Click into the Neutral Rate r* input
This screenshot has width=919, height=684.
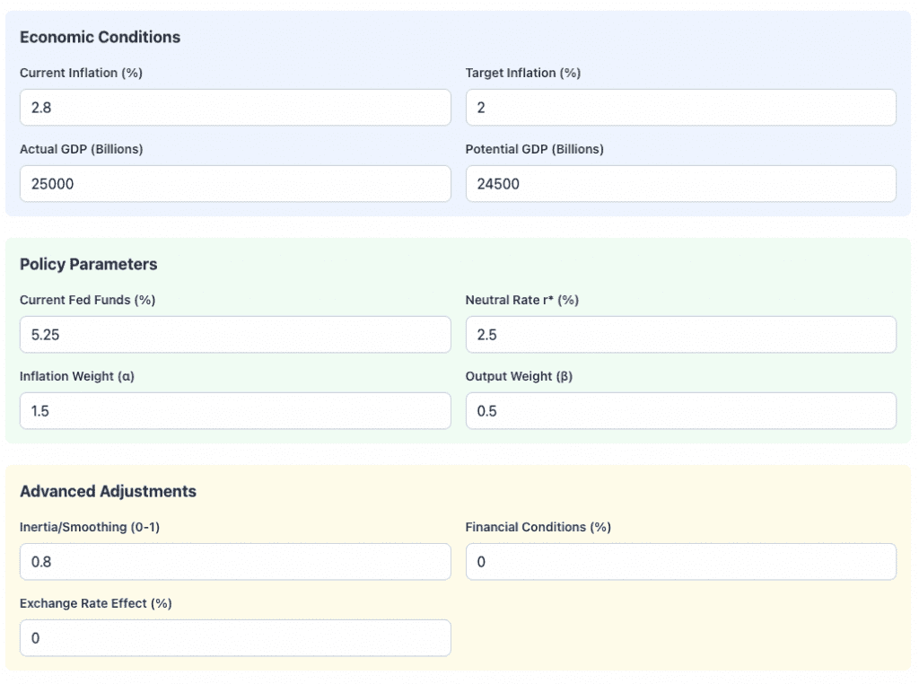pyautogui.click(x=680, y=335)
